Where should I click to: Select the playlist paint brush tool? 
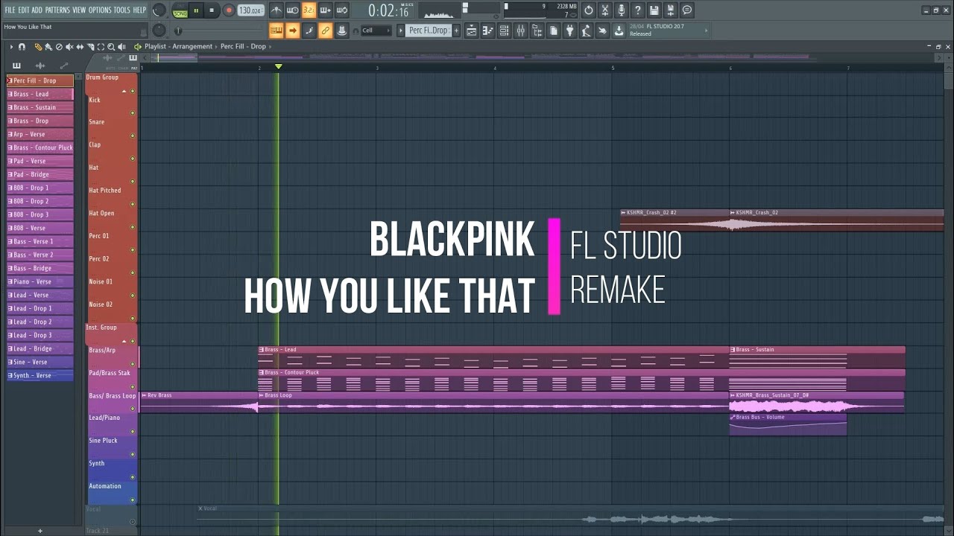coord(48,46)
